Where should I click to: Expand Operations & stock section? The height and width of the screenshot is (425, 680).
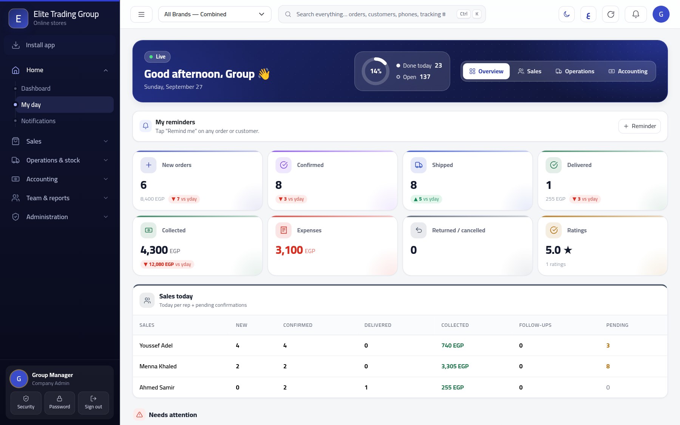click(x=60, y=160)
